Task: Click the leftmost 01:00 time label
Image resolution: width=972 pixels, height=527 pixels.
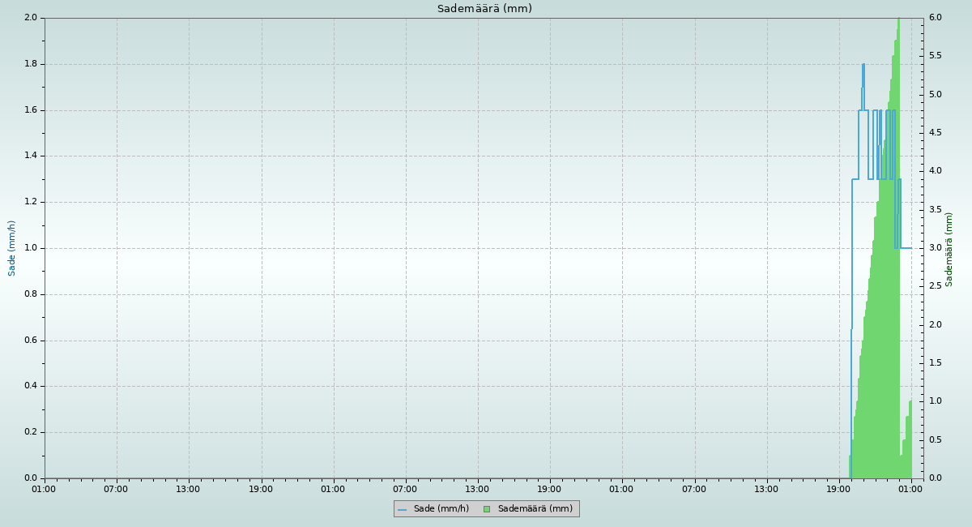Action: click(x=44, y=489)
